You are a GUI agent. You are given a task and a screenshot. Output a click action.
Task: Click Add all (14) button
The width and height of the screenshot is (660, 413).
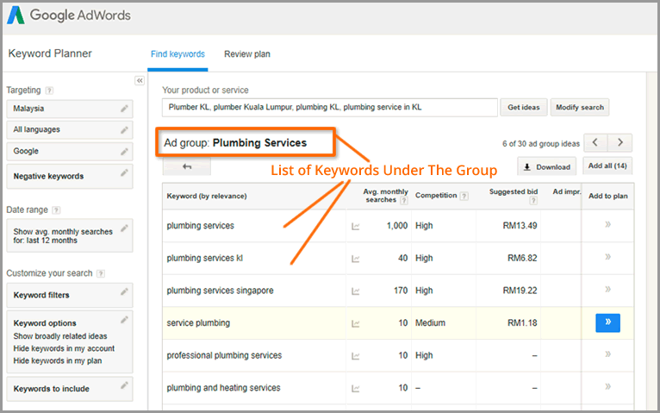[x=607, y=166]
